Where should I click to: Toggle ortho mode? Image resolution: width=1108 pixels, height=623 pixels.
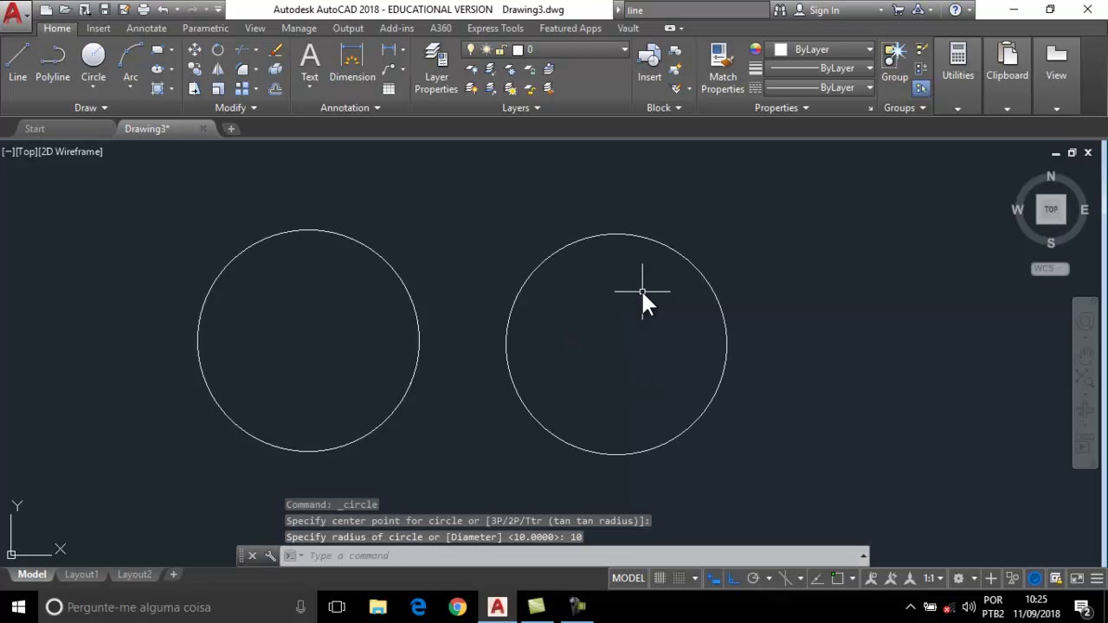click(x=733, y=578)
